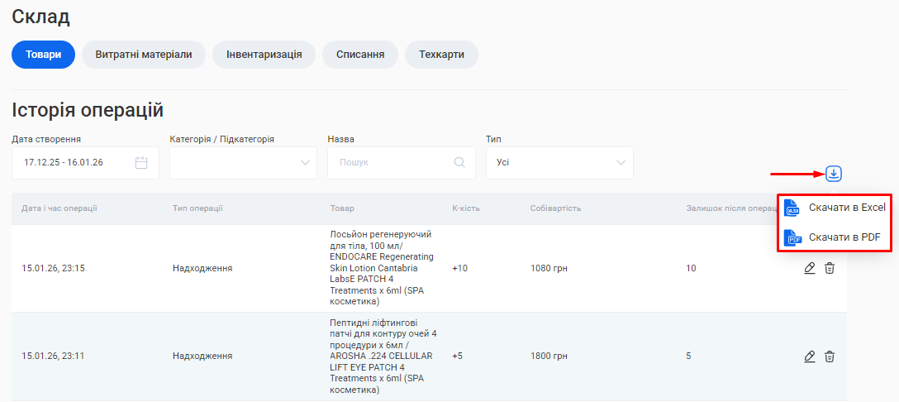
Task: Expand the Категорія / Підкатегорія dropdown
Action: 243,163
